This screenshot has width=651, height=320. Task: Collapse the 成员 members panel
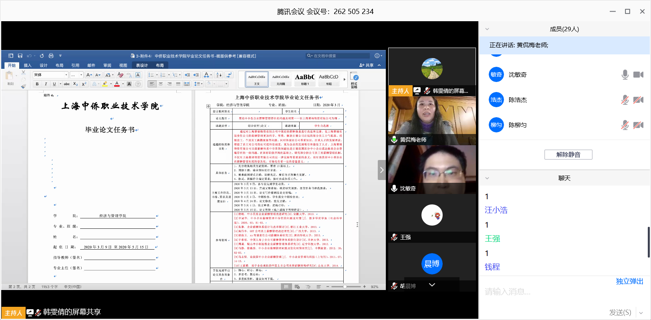click(487, 29)
